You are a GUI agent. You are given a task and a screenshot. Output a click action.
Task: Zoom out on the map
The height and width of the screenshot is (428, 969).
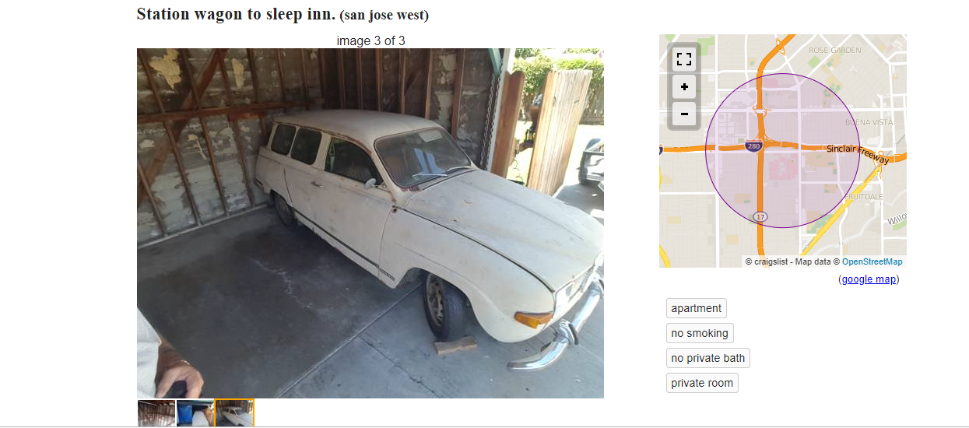coord(684,114)
